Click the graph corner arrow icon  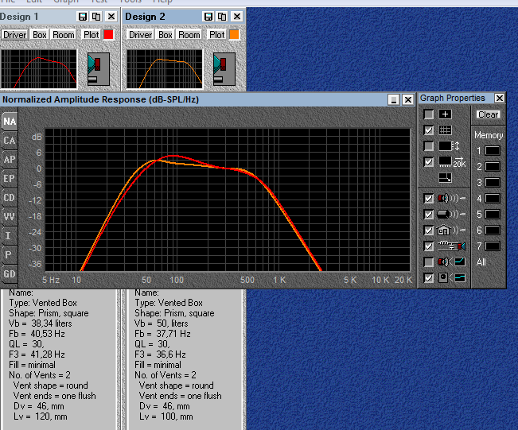446,177
